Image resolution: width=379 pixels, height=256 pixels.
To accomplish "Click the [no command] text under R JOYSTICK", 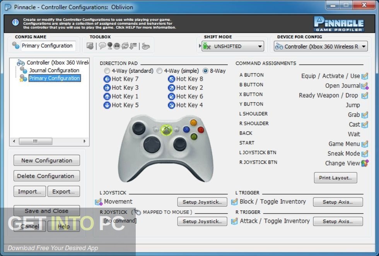I will tap(120, 221).
